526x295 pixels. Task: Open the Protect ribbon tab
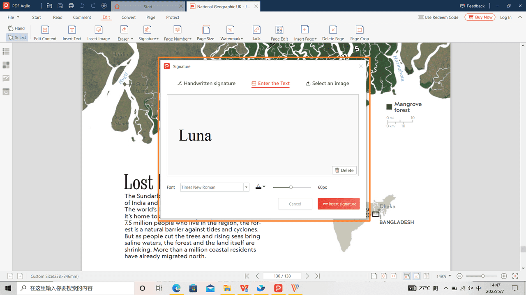pyautogui.click(x=173, y=17)
